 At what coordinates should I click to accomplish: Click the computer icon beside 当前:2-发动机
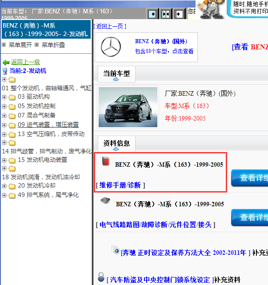coord(5,71)
